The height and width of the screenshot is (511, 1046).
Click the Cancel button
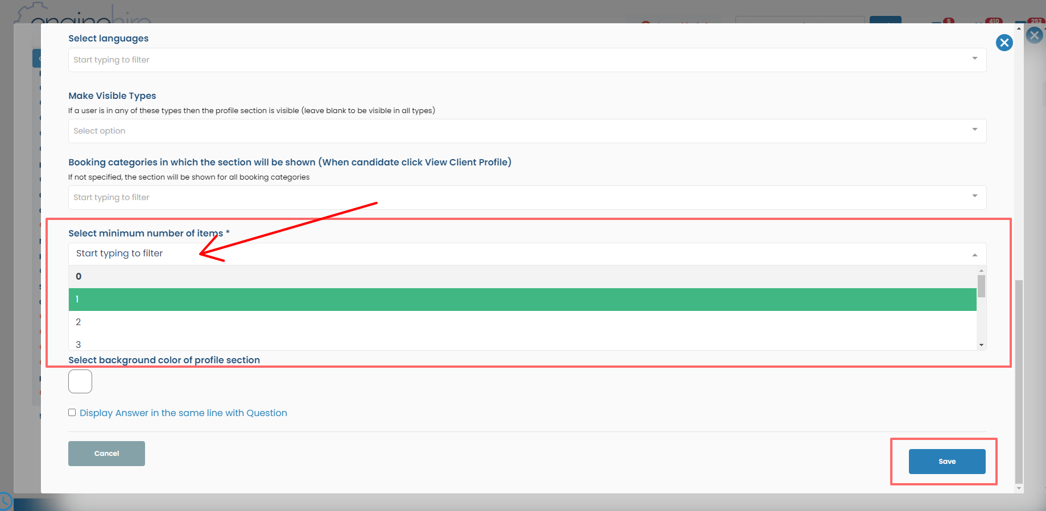click(x=106, y=454)
